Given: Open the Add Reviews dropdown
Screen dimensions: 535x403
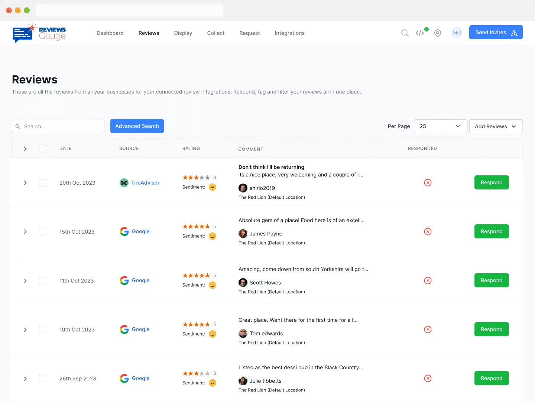Looking at the screenshot, I should click(496, 126).
